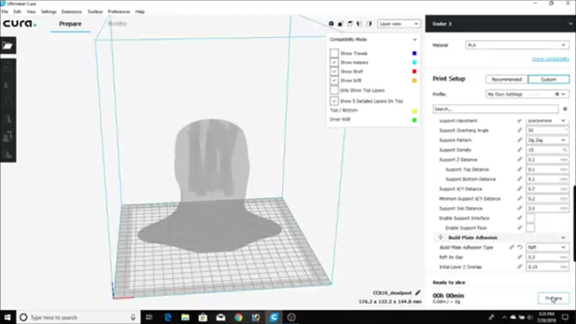This screenshot has height=324, width=576.
Task: Switch to the Monitor tab
Action: (x=117, y=24)
